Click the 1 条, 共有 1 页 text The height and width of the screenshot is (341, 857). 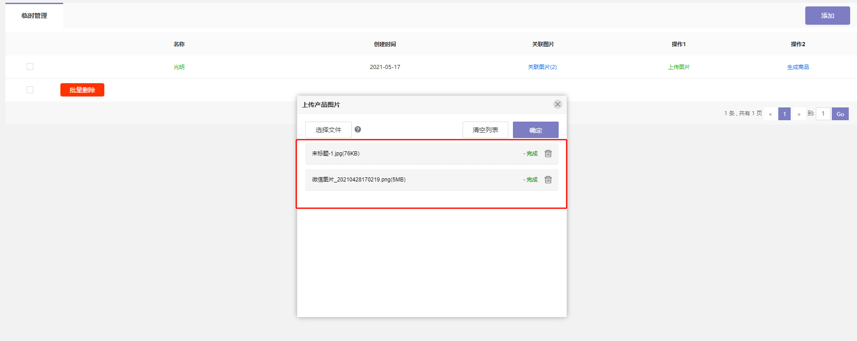tap(743, 113)
